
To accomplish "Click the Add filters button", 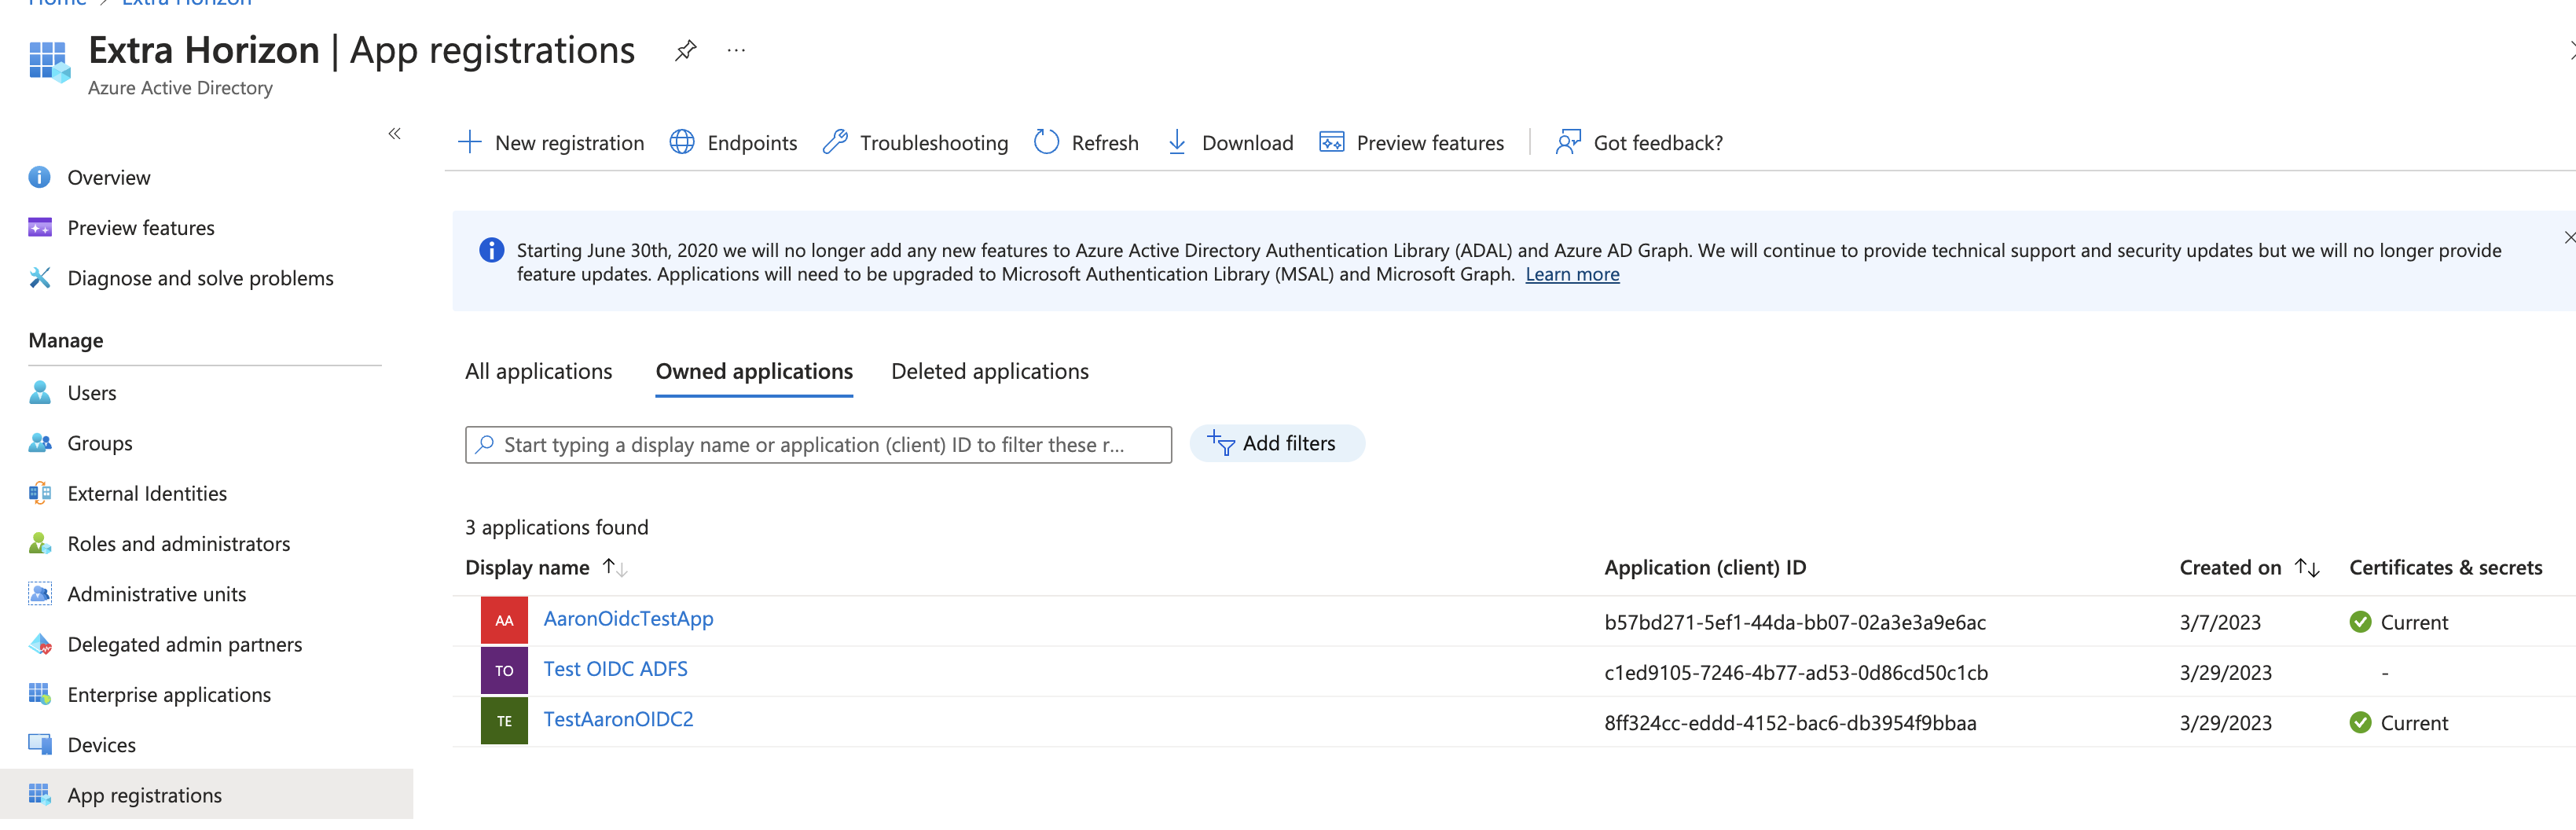I will [1276, 443].
